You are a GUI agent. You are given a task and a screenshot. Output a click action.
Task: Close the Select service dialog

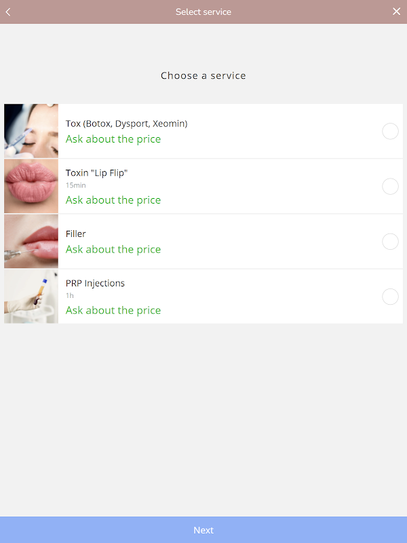click(x=397, y=12)
